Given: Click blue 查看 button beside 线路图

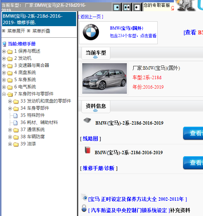Looking at the screenshot, I should (193, 133).
